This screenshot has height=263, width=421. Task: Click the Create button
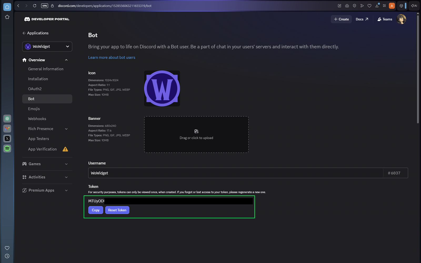(341, 19)
